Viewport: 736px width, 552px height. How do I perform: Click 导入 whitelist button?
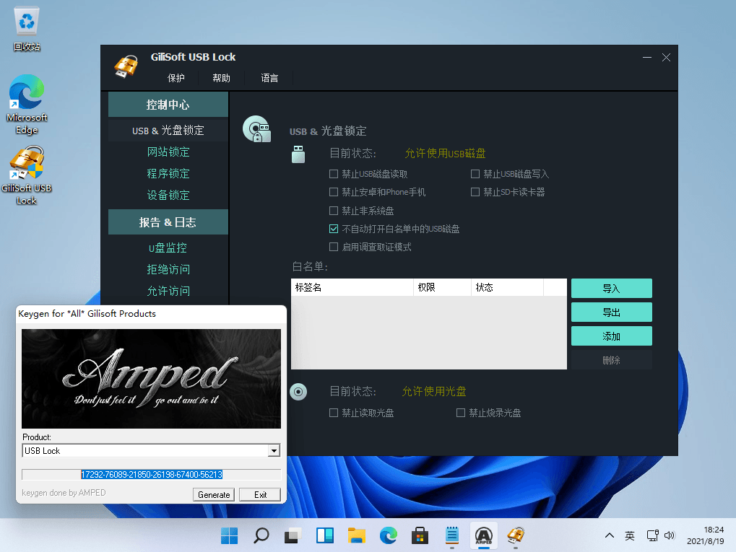click(611, 289)
